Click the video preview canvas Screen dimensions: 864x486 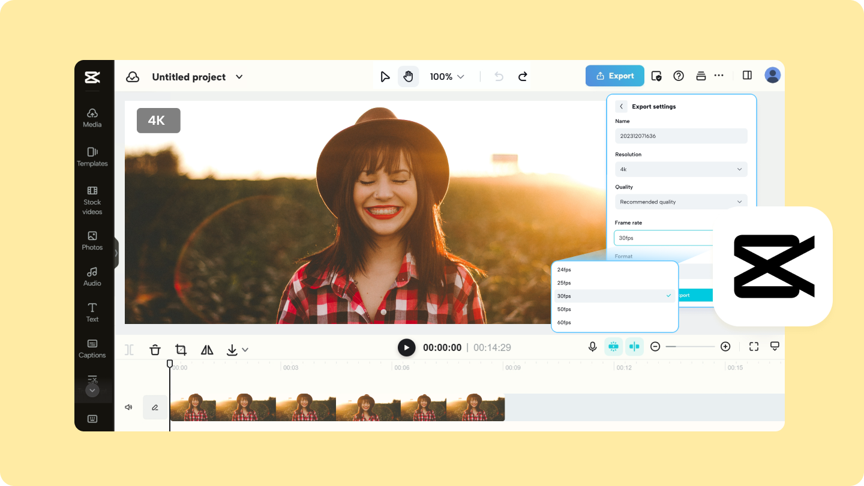[365, 212]
